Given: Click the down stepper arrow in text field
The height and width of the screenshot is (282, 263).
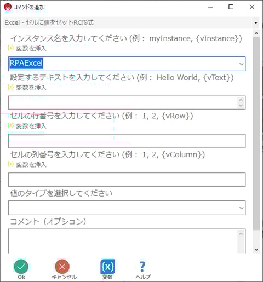Looking at the screenshot, I should tap(241, 106).
